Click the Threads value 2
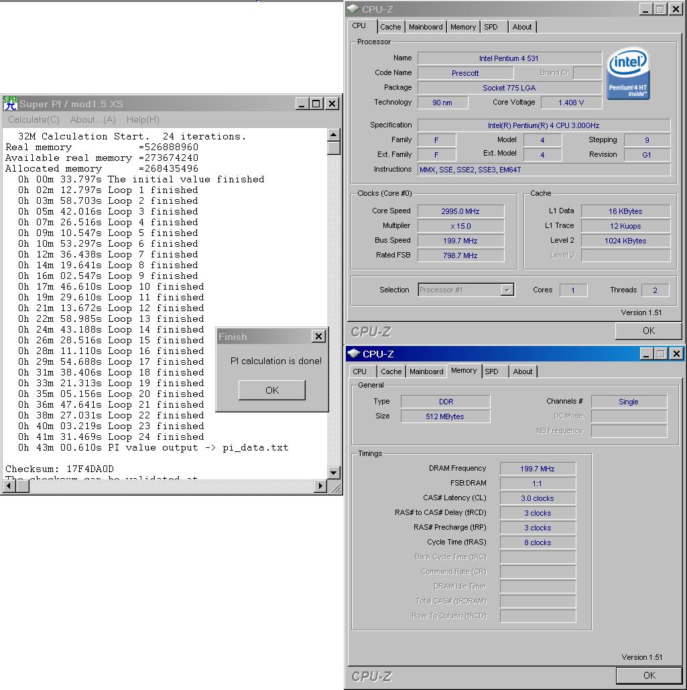This screenshot has height=690, width=687. 655,290
